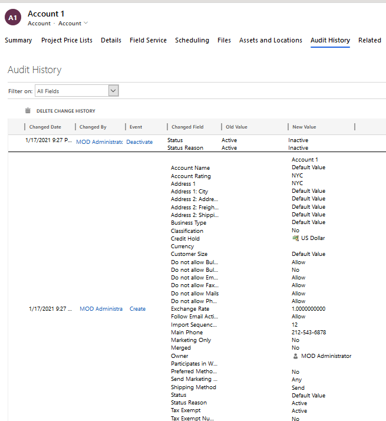Expand the Filter on All Fields dropdown
The width and height of the screenshot is (386, 421).
tap(114, 91)
